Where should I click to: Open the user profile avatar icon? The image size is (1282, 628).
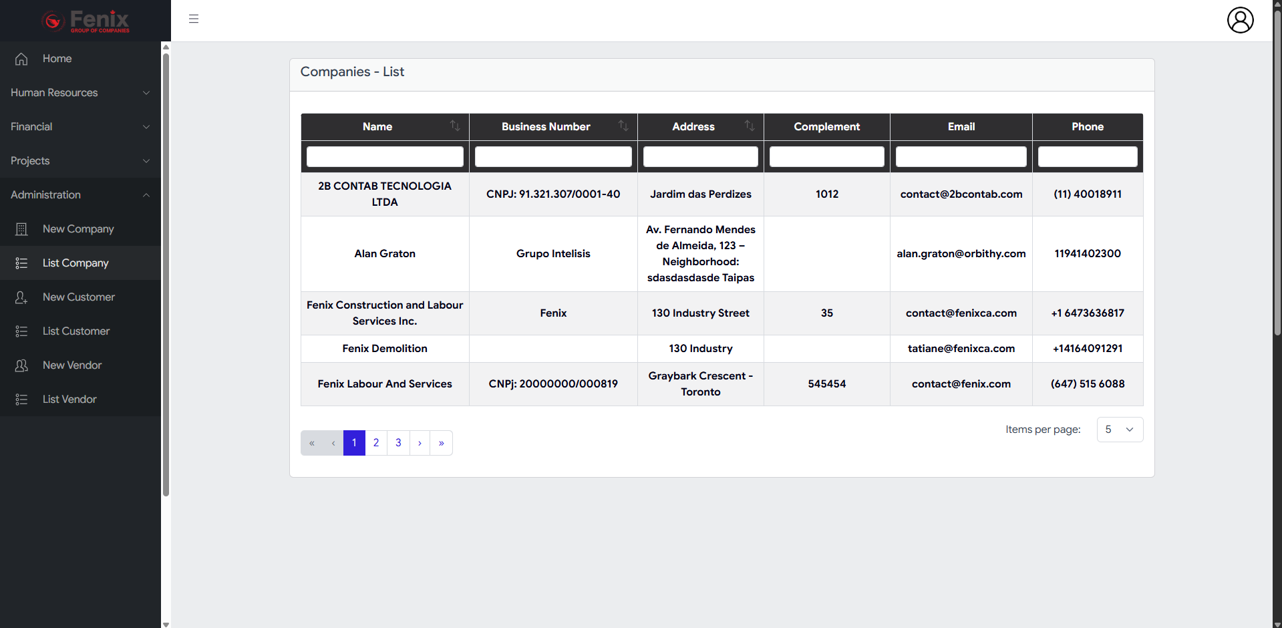pos(1240,20)
